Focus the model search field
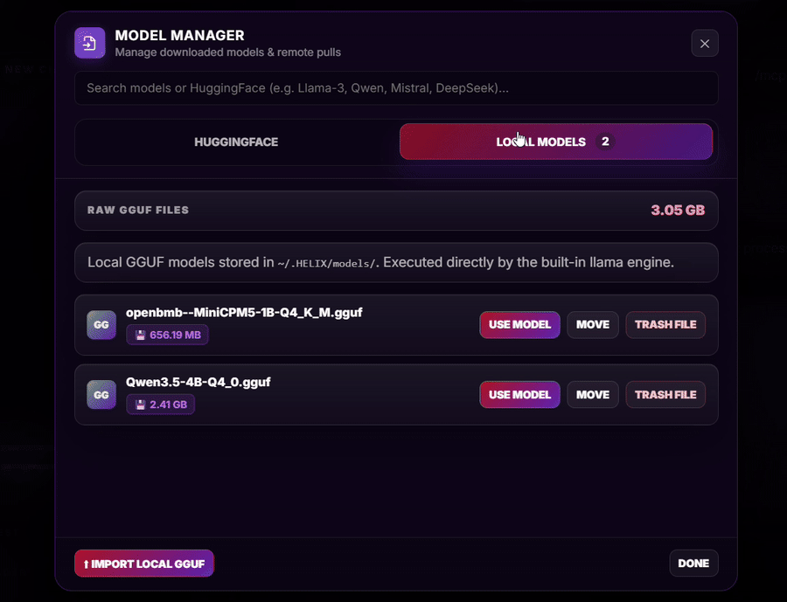The width and height of the screenshot is (787, 602). pyautogui.click(x=396, y=88)
